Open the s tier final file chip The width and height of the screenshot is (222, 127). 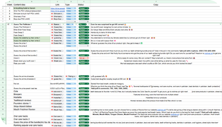[x=57, y=126]
